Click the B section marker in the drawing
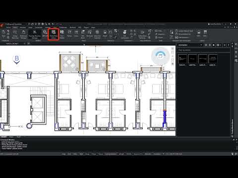The image size is (238, 178). click(17, 59)
